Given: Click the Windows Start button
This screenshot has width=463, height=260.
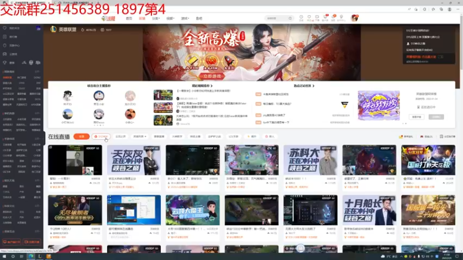Looking at the screenshot, I should [4, 257].
